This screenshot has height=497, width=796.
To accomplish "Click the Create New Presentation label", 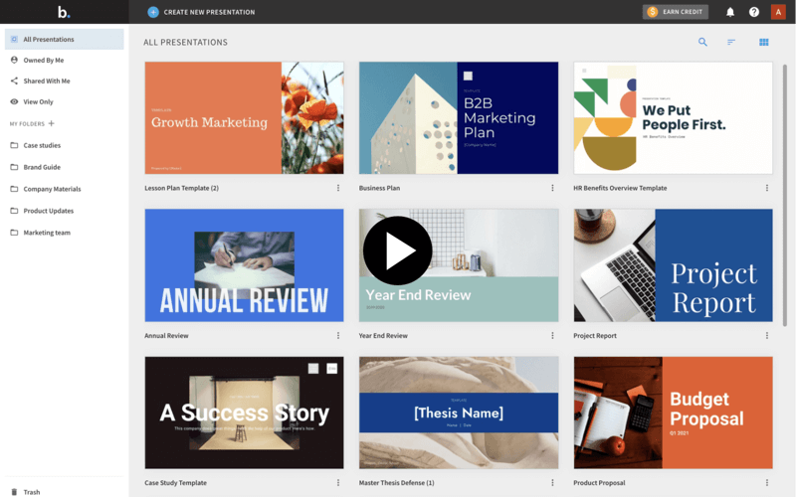I will (209, 12).
